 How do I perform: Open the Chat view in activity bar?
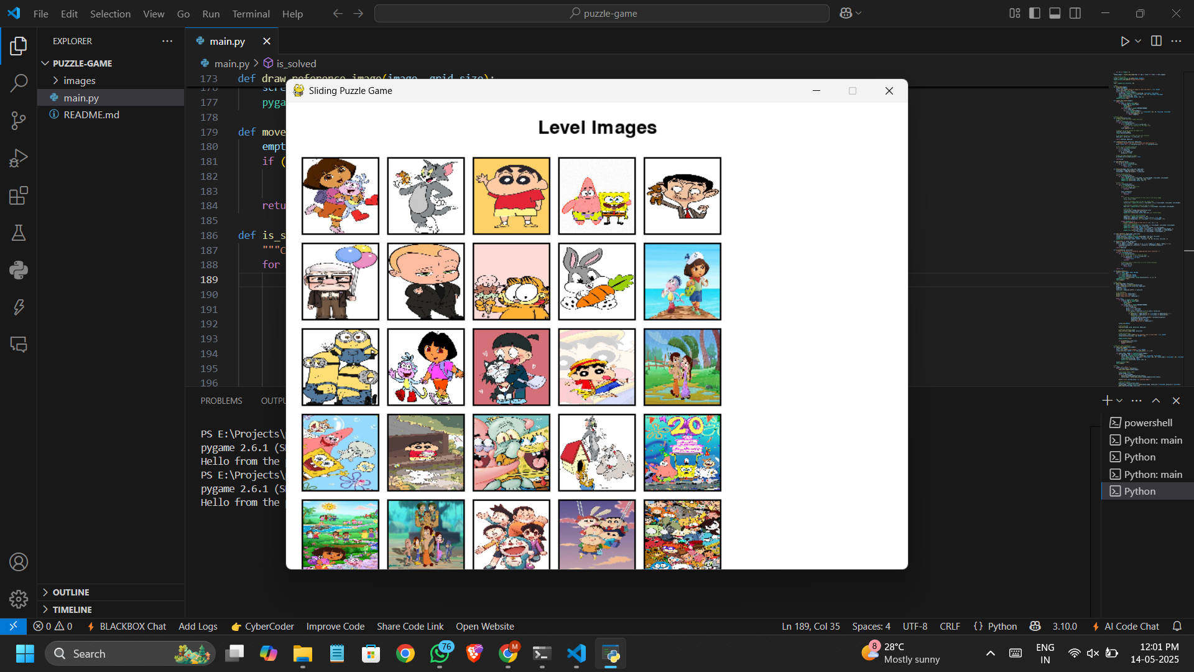click(x=19, y=345)
